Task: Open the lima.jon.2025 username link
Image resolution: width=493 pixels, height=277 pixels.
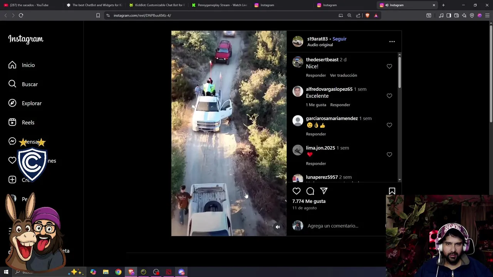Action: pyautogui.click(x=320, y=148)
